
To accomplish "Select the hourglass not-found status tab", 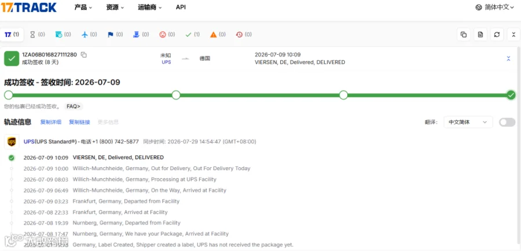I will (x=37, y=35).
